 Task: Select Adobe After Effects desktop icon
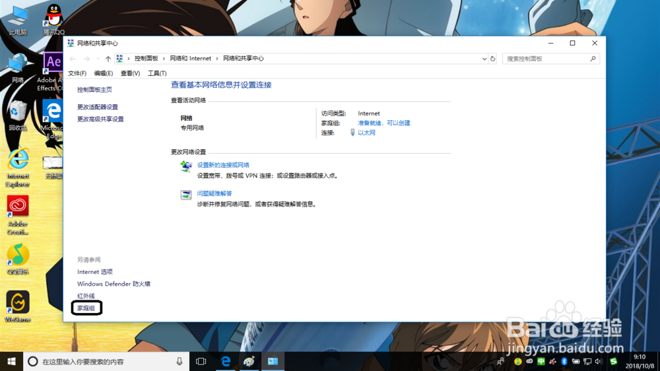pyautogui.click(x=53, y=71)
